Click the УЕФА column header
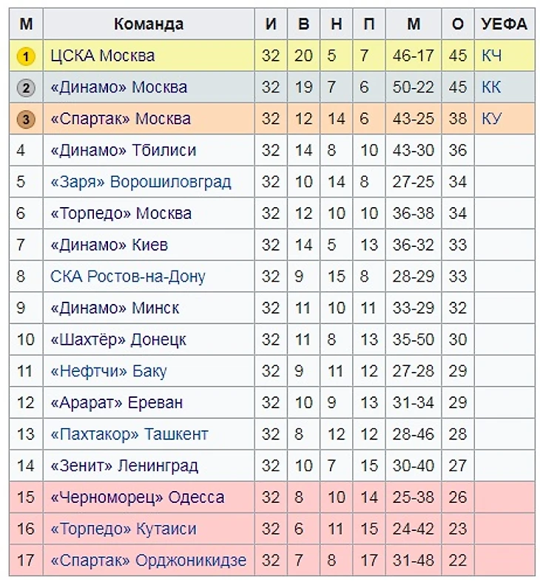Viewport: 540px width, 582px height. 504,24
